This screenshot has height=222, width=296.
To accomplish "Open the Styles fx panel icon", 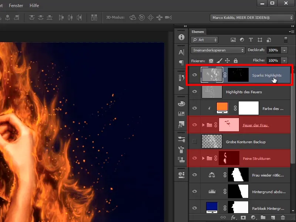I will click(x=181, y=124).
